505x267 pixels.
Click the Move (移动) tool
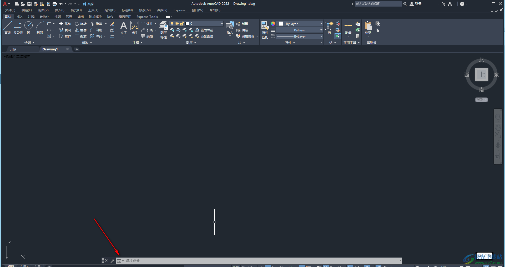tap(65, 24)
